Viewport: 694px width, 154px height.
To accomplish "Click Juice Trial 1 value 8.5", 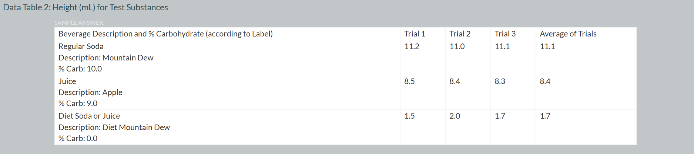I will 409,81.
